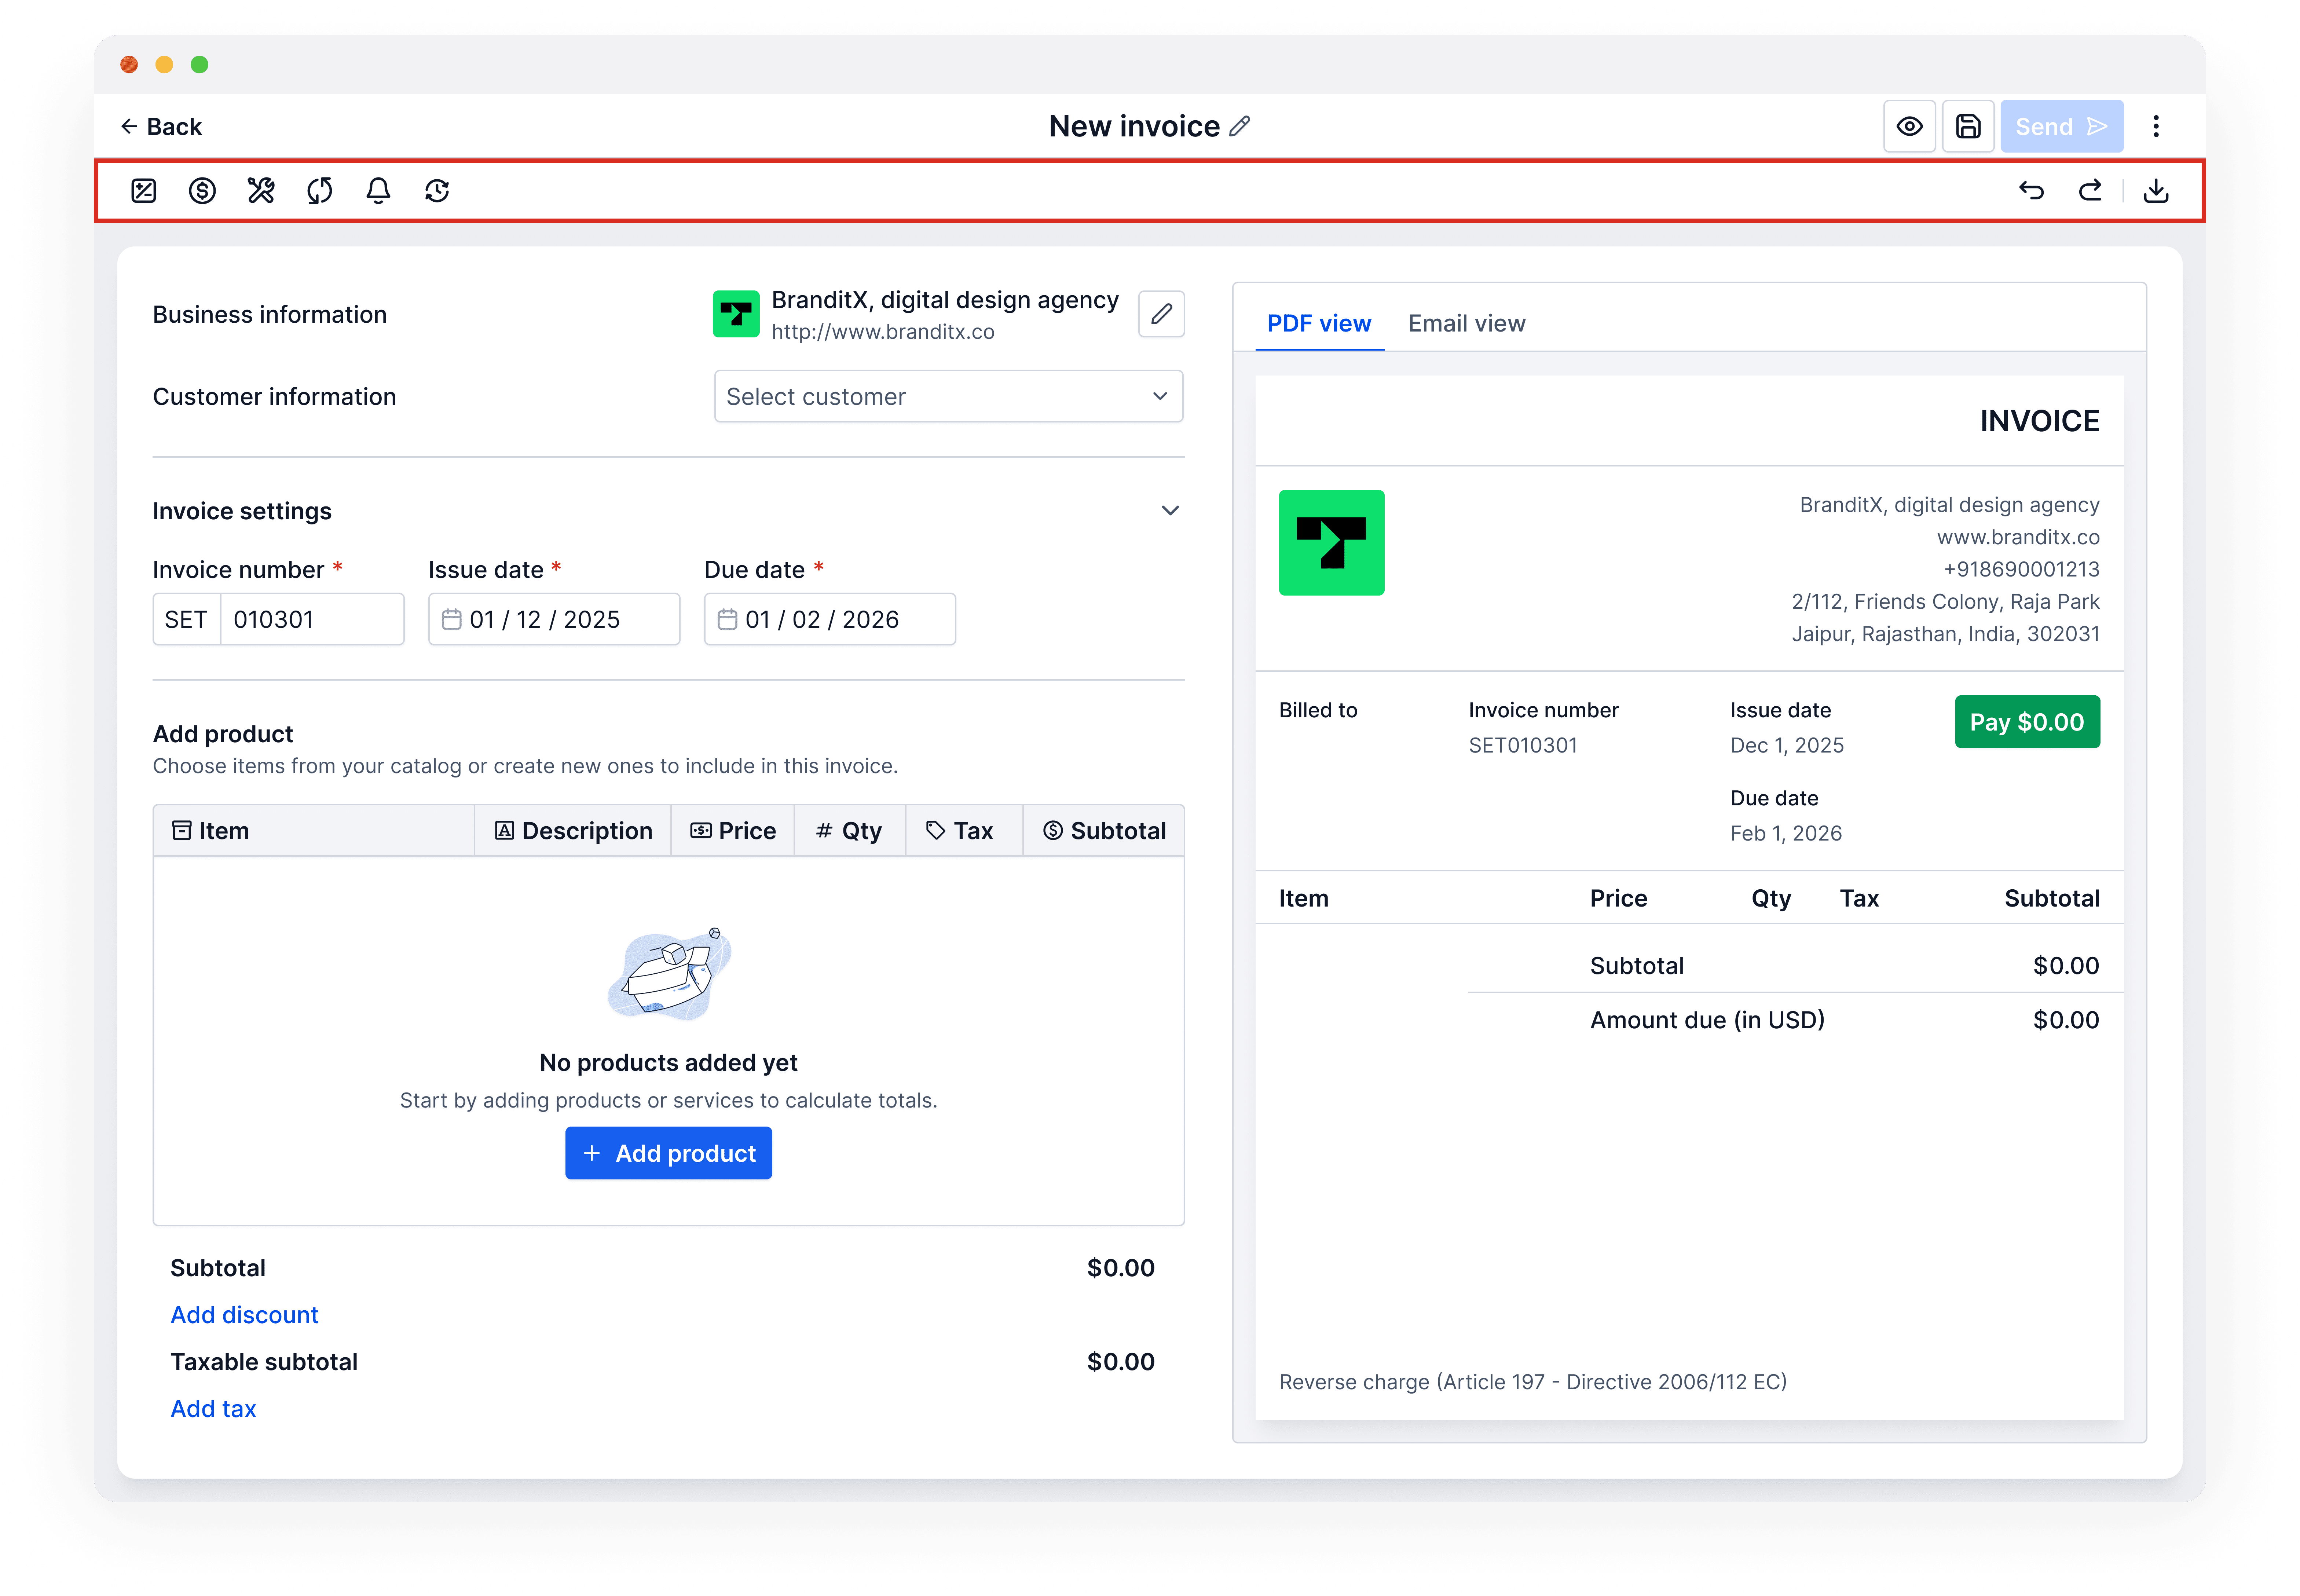
Task: Click the wrench and pen customization icon
Action: [x=261, y=190]
